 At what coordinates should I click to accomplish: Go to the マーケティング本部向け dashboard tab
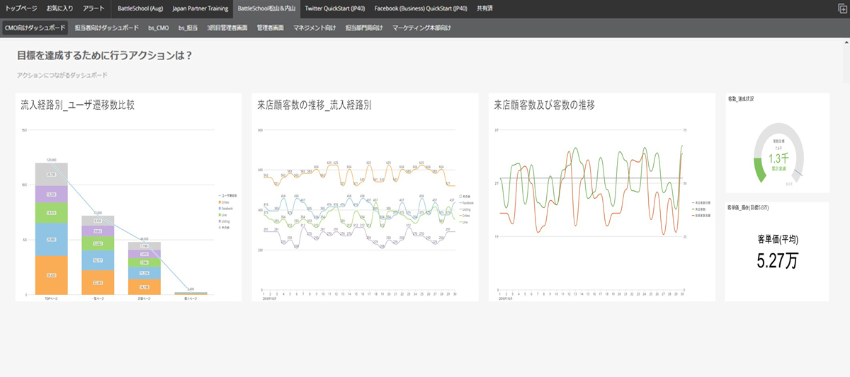click(421, 28)
